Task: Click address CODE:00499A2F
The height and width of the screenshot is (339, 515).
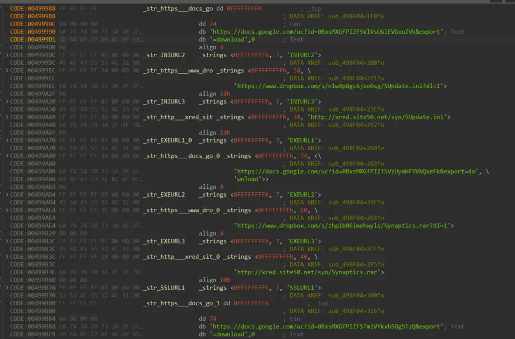Action: [x=33, y=94]
